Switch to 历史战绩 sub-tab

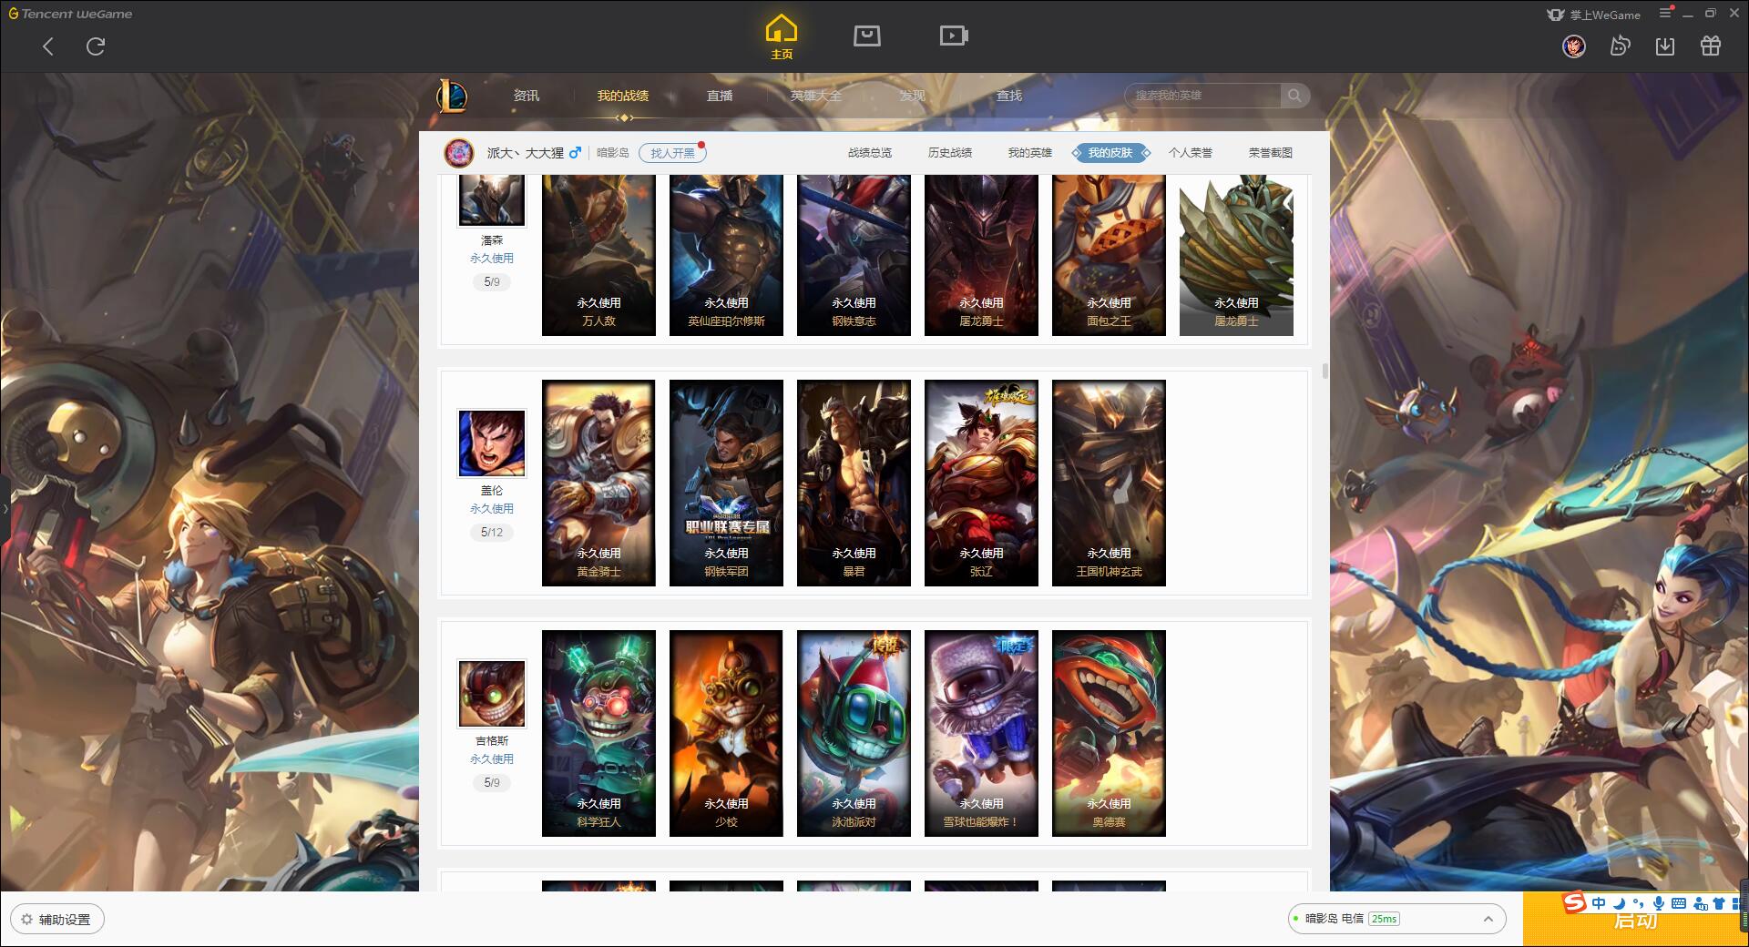[x=950, y=153]
